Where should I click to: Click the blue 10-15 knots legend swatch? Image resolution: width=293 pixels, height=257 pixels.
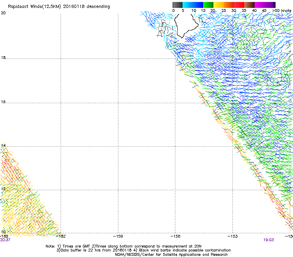click(198, 5)
